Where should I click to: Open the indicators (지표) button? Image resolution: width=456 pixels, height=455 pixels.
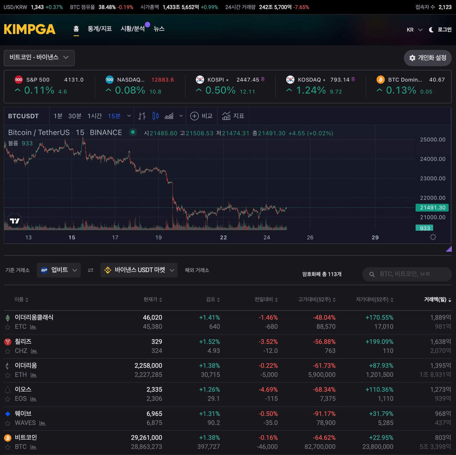pyautogui.click(x=233, y=116)
